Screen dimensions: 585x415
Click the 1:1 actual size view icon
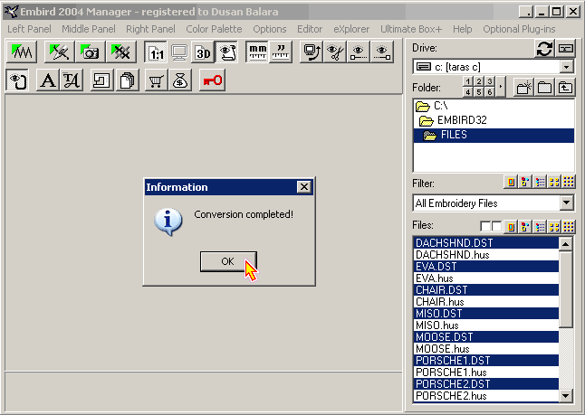156,52
